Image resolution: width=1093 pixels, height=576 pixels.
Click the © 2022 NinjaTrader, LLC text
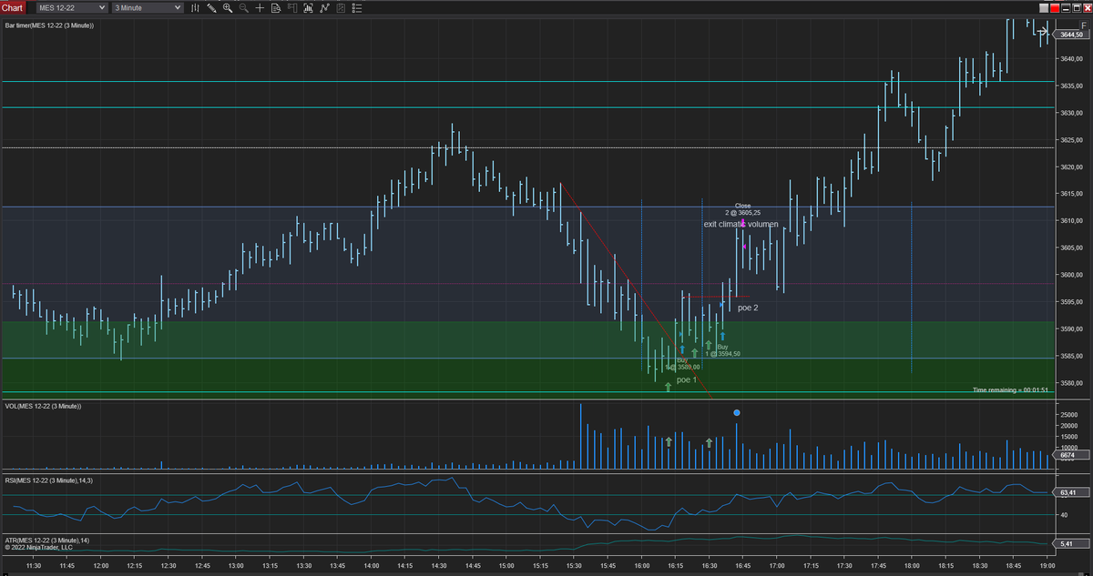coord(39,548)
